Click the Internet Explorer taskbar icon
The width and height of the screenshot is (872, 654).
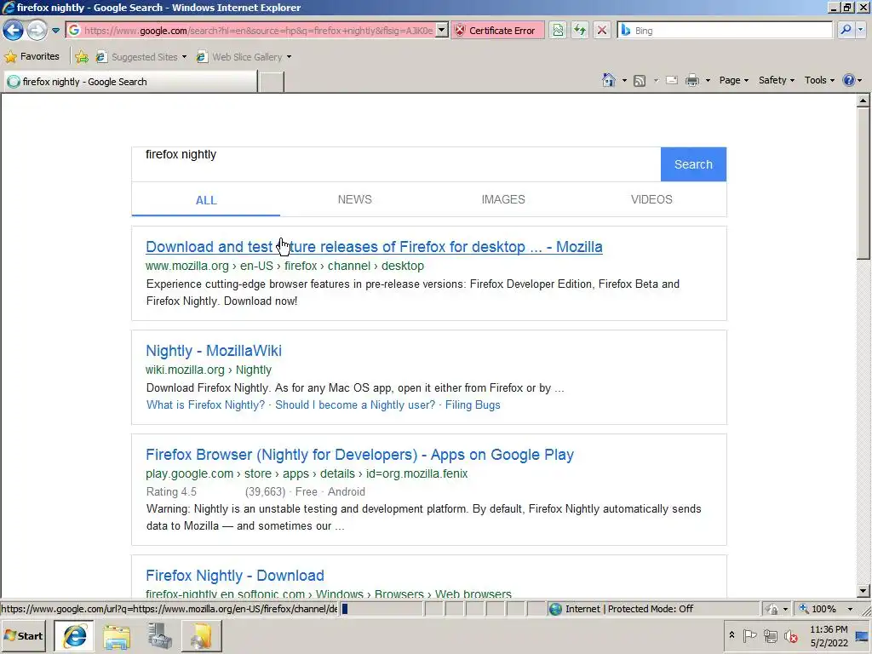[75, 635]
